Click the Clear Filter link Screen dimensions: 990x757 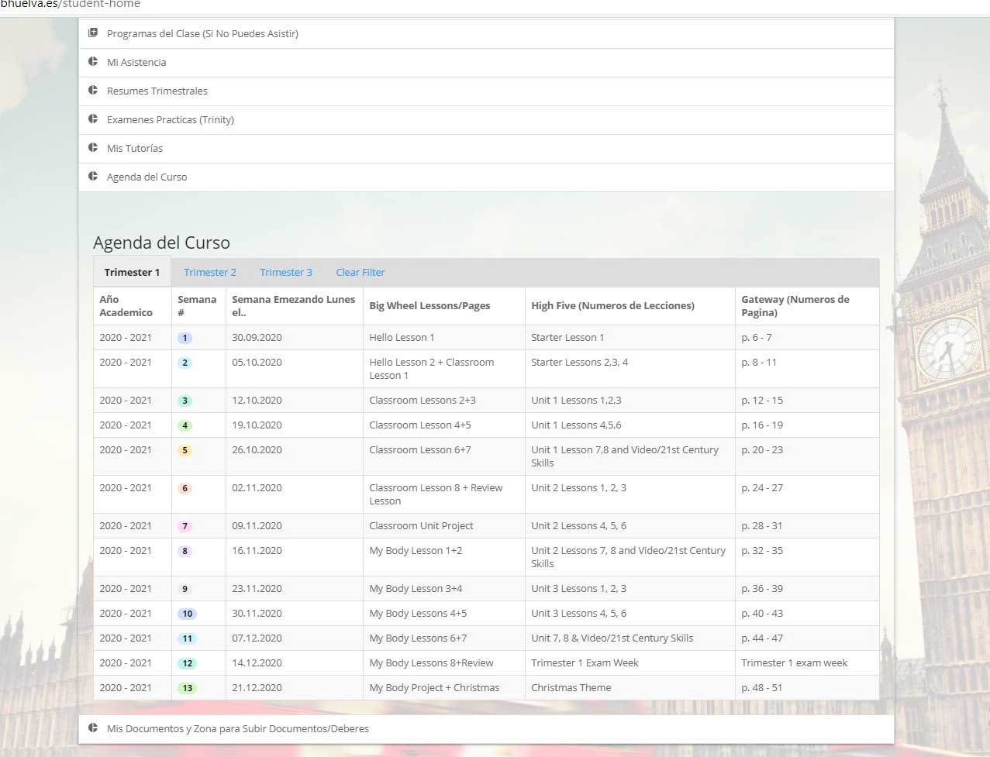click(x=360, y=273)
